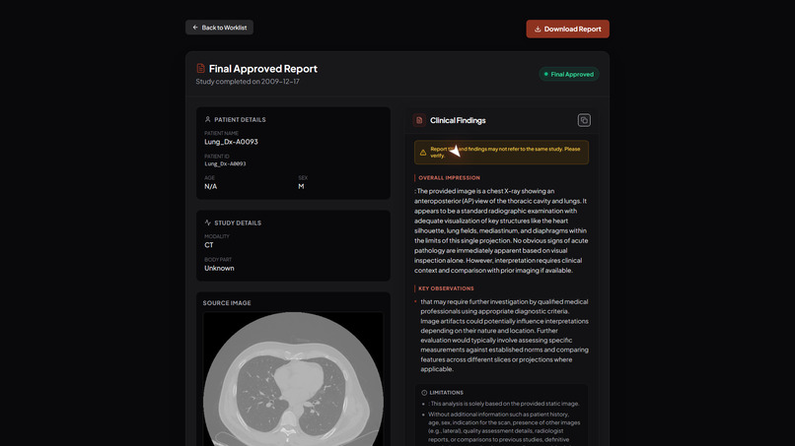Click the Download Report button
This screenshot has width=795, height=446.
(567, 29)
